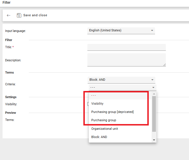Focus the Title input field
Screen dimensions: 189x160
126,47
